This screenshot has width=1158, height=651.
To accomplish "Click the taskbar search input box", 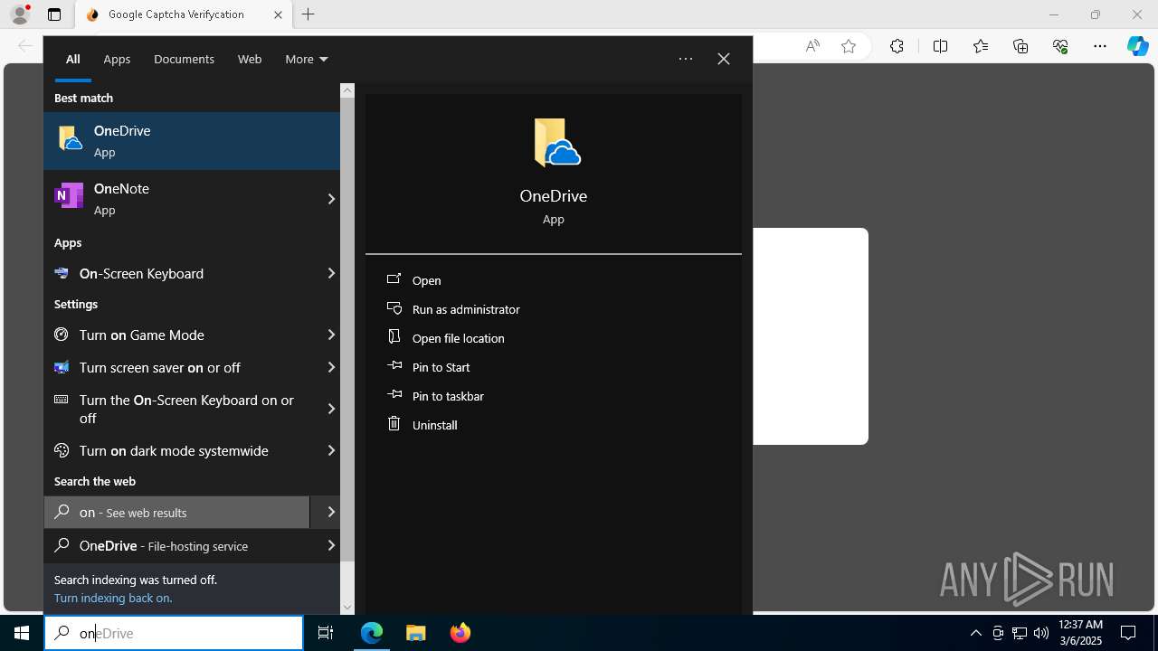I will click(174, 633).
